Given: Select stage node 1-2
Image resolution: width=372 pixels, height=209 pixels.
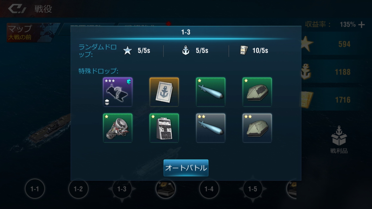Looking at the screenshot, I should (78, 189).
